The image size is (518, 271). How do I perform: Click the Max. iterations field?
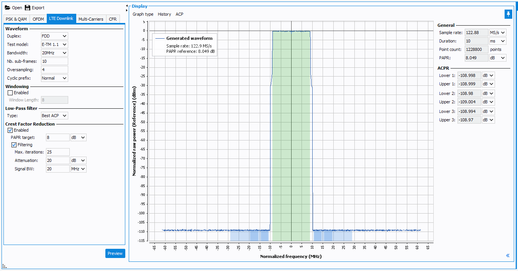(x=58, y=152)
